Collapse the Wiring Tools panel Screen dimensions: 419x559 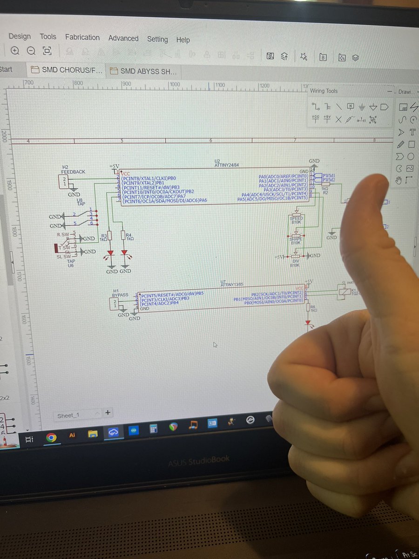[390, 92]
